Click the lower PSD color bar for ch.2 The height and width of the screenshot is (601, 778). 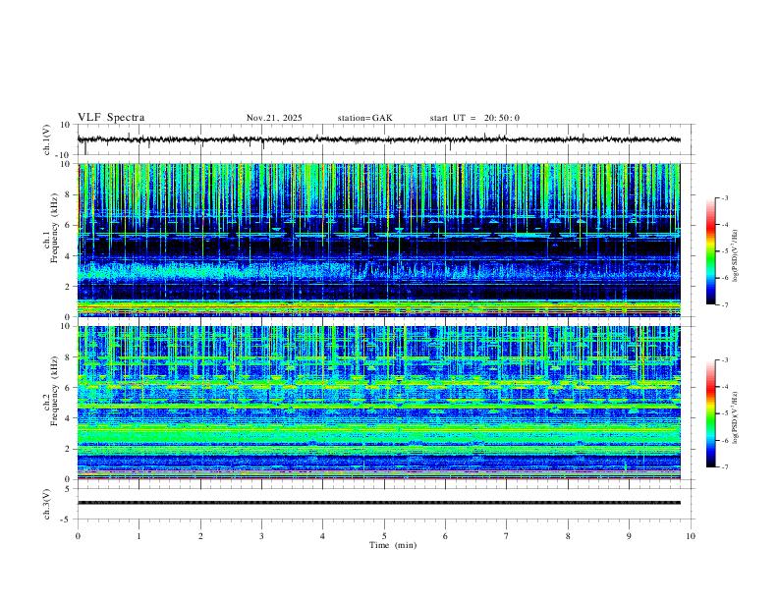pos(710,413)
